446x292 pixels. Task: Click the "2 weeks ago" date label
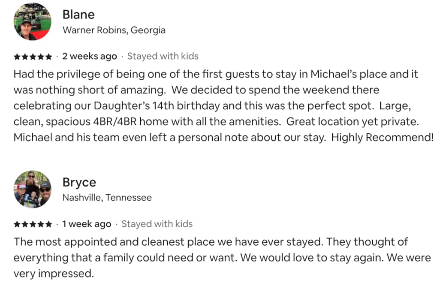[89, 56]
